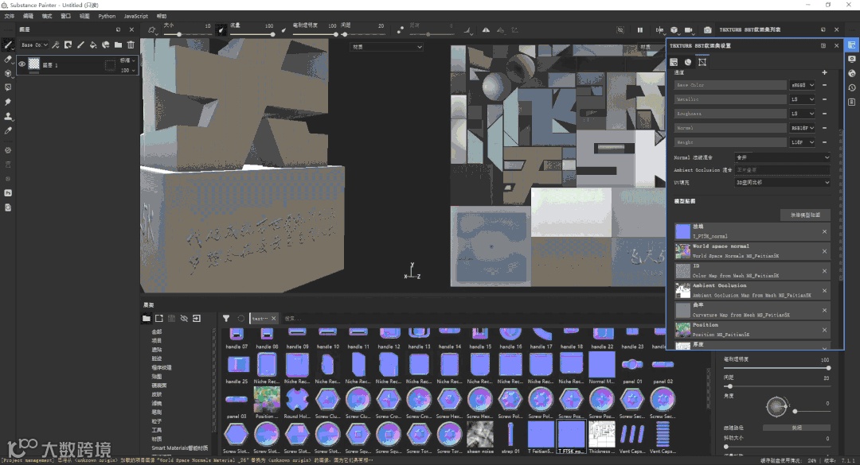860x465 pixels.
Task: Open Height L16F format dropdown
Action: 803,141
